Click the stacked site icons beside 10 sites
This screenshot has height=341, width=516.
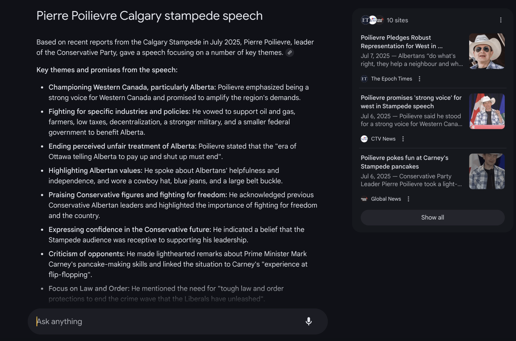click(x=372, y=20)
